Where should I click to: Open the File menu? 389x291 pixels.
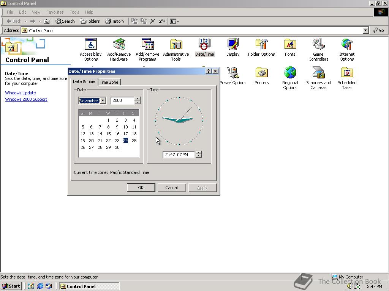pos(10,12)
